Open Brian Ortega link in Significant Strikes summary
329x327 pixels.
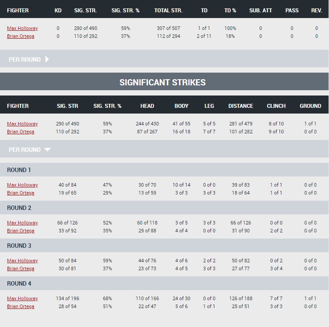[x=21, y=132]
